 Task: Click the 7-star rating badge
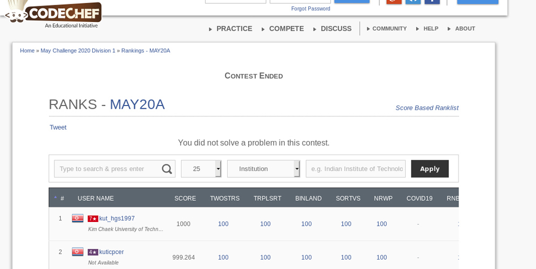pos(93,219)
